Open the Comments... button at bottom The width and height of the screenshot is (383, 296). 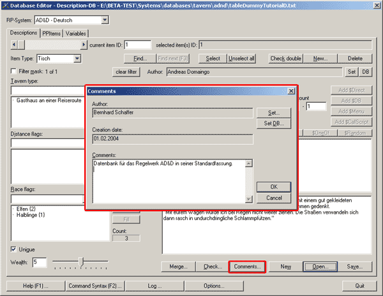(246, 266)
